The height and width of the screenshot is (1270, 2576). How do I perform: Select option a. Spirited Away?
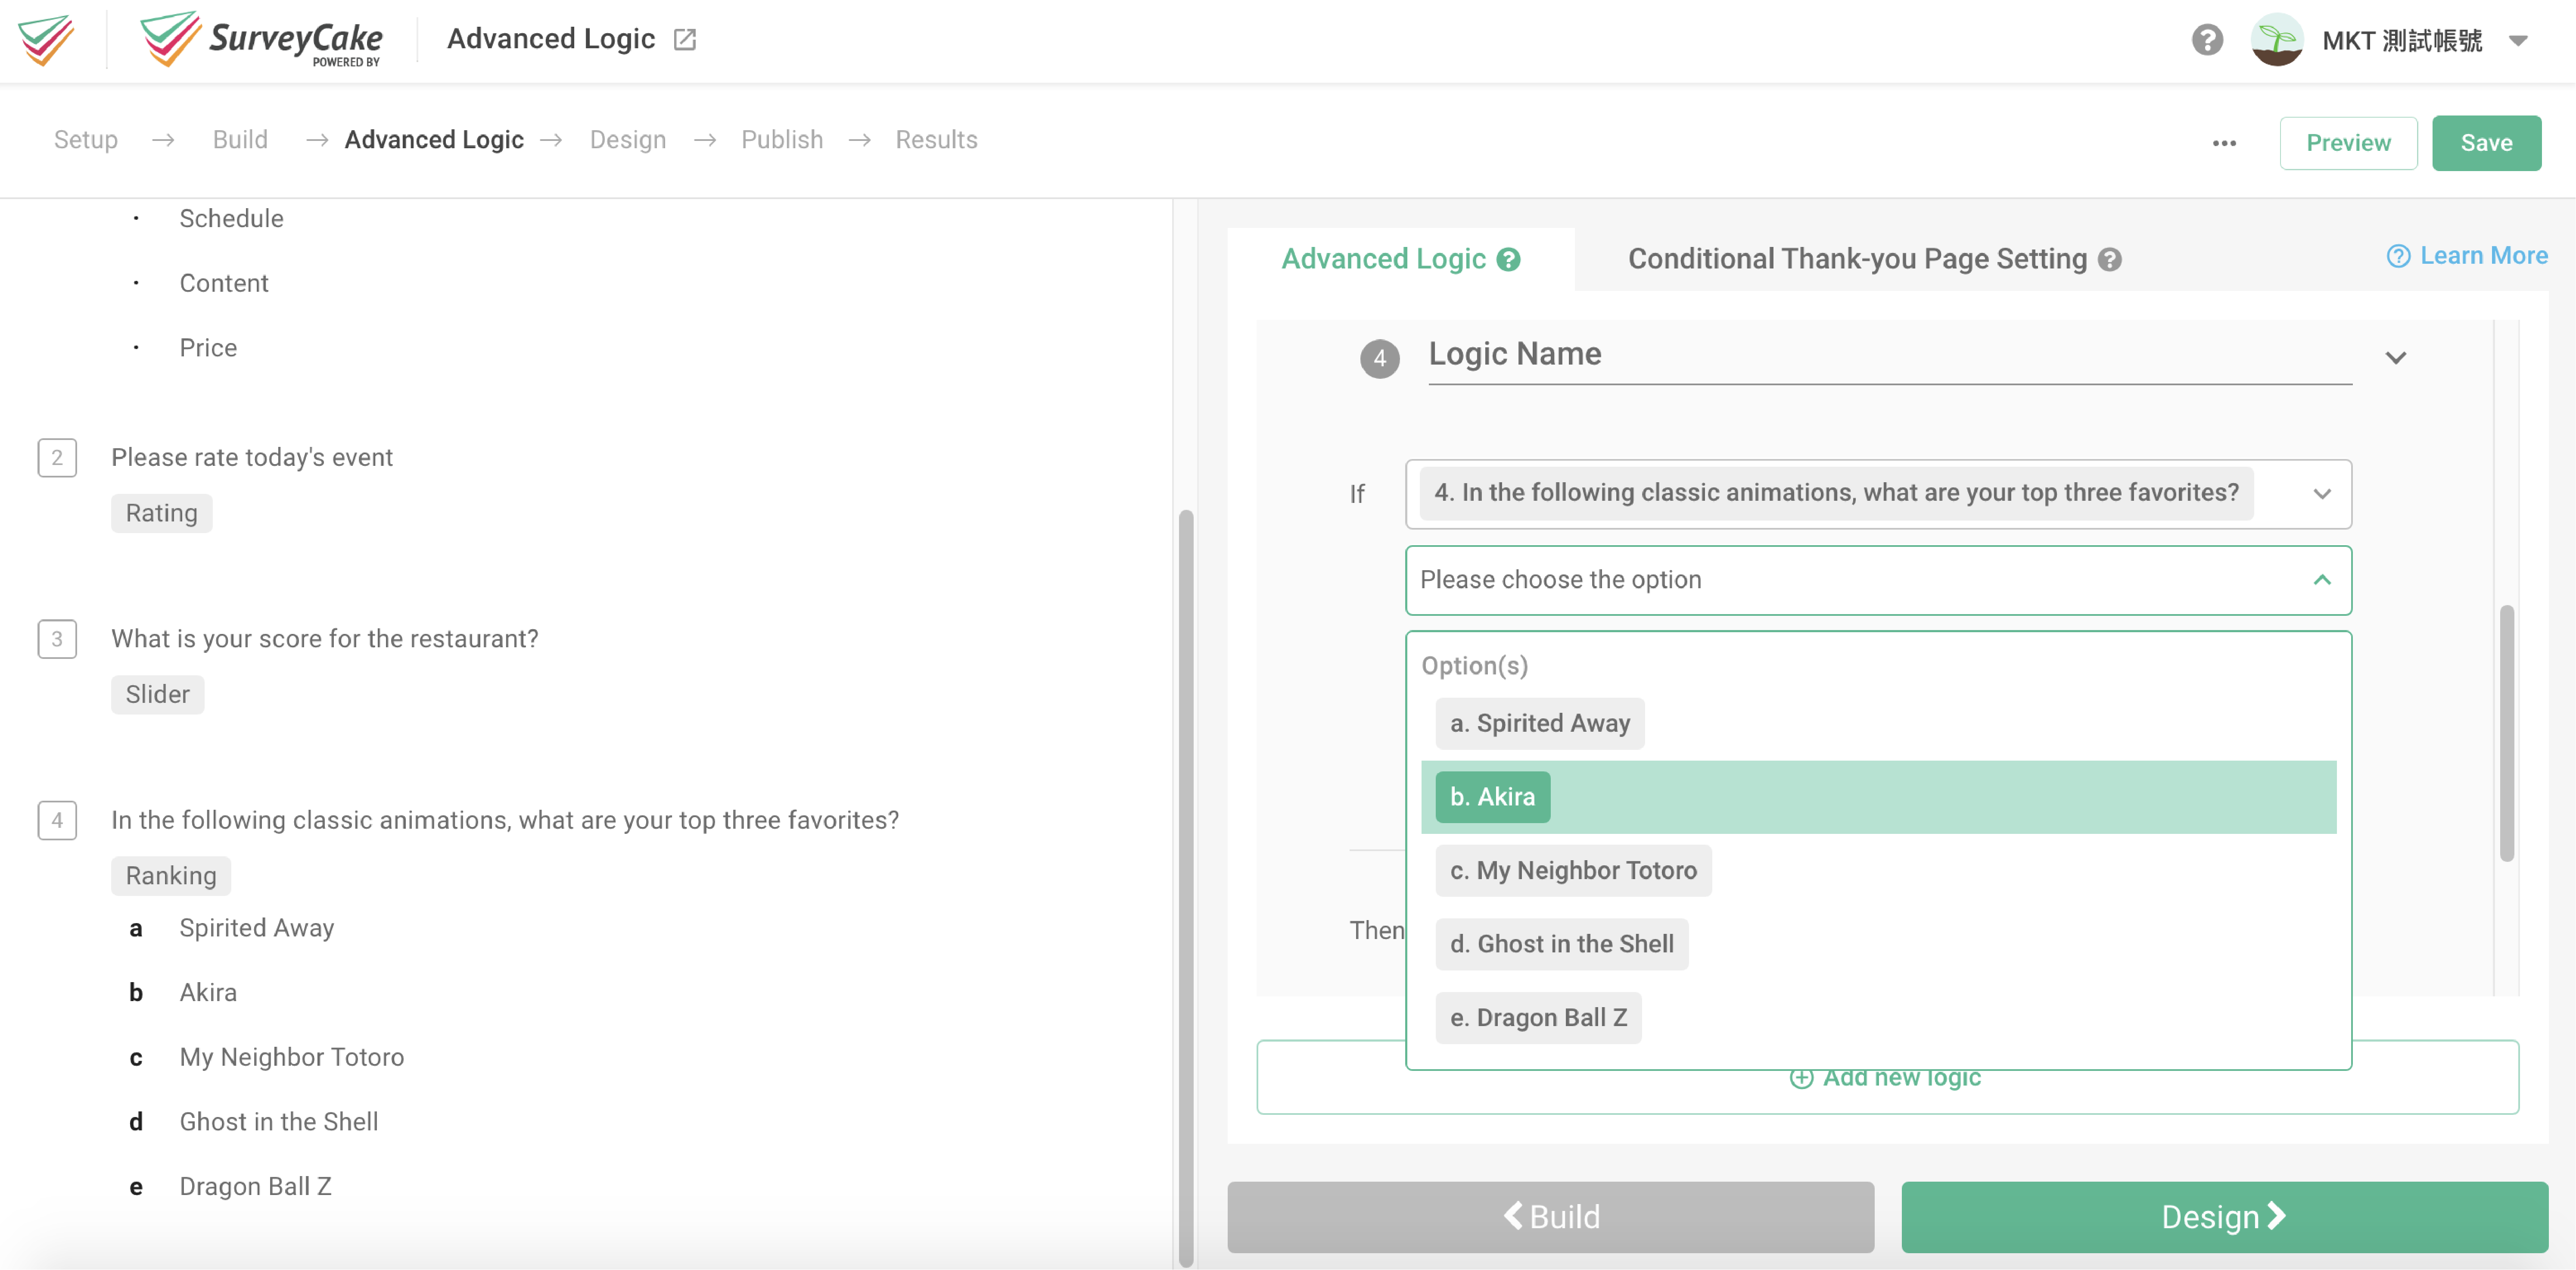pyautogui.click(x=1539, y=723)
